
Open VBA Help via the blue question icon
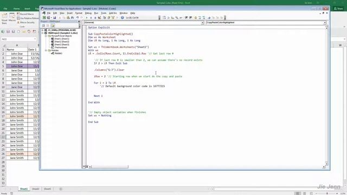[122, 18]
